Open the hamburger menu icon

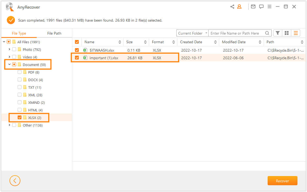coord(270,6)
